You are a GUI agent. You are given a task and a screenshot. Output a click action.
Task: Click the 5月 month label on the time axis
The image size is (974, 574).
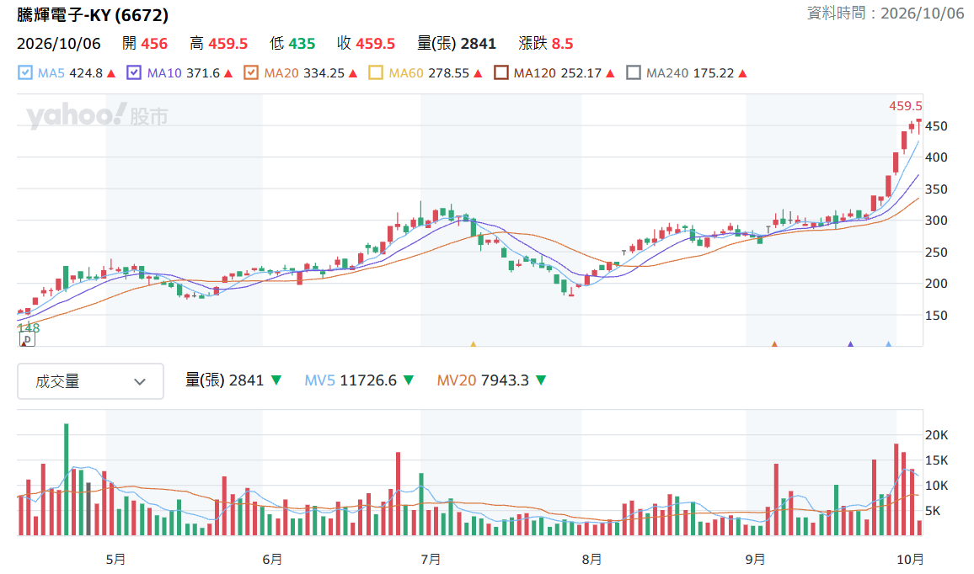pyautogui.click(x=115, y=559)
